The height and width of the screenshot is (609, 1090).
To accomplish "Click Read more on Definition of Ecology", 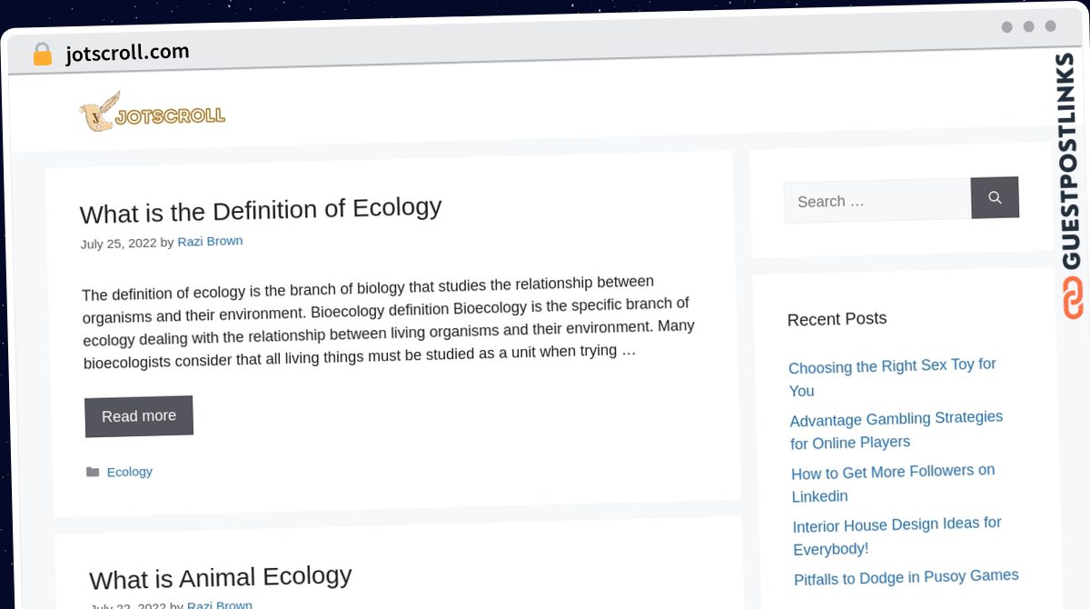I will click(139, 416).
